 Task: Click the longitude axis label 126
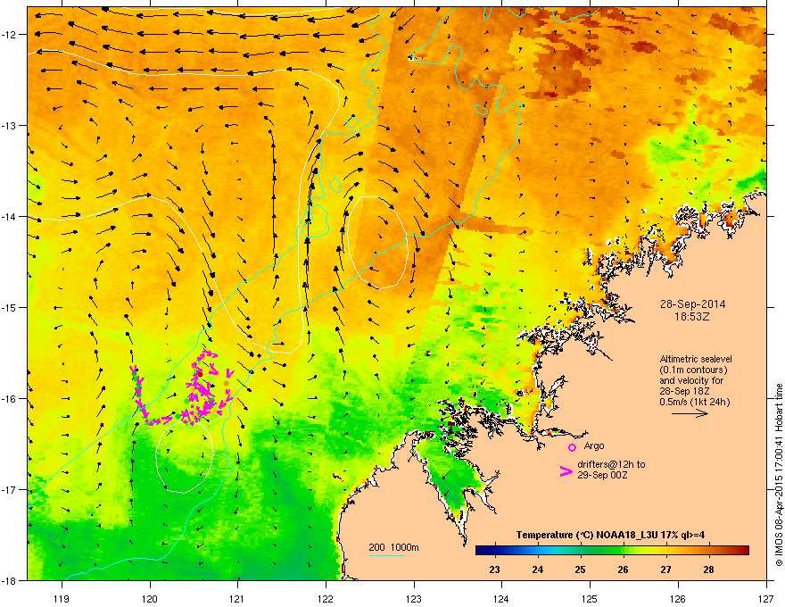(x=678, y=598)
